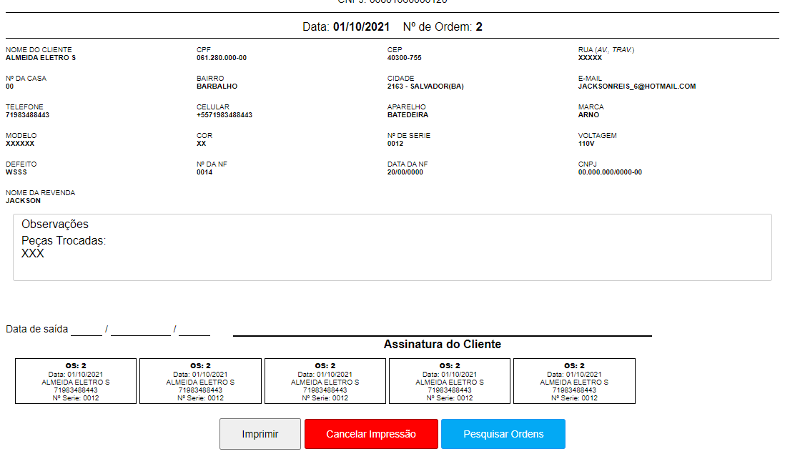Select the CEP value 40300-755
Screen dimensions: 785x464
tap(404, 58)
